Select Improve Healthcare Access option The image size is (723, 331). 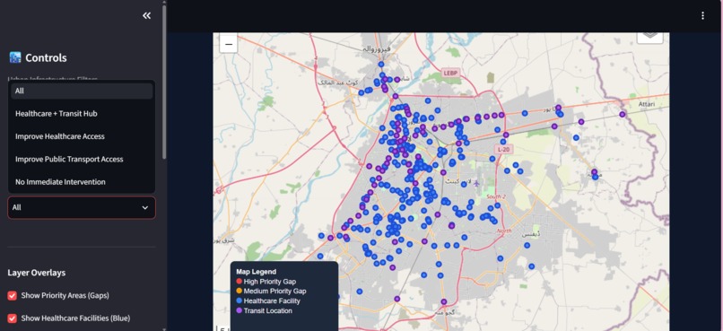[82, 136]
